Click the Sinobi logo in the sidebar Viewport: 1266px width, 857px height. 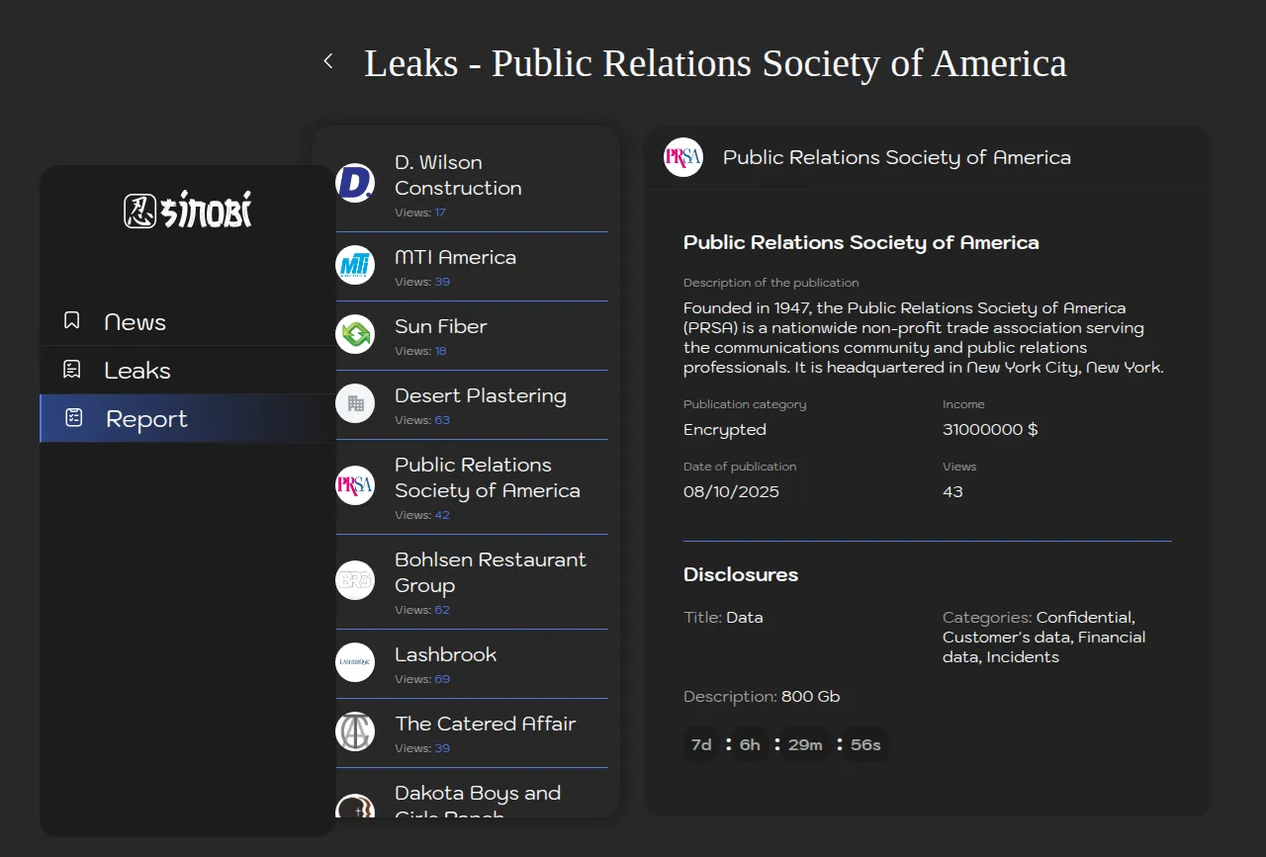click(188, 210)
